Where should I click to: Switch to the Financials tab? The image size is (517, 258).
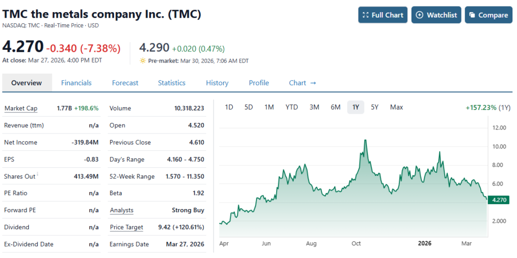click(x=76, y=83)
